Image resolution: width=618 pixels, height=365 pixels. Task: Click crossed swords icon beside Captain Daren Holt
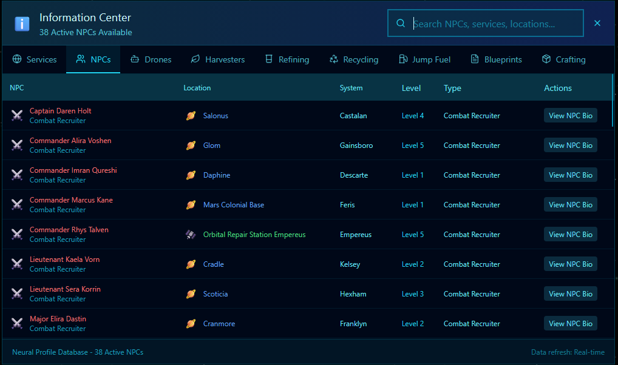pos(17,116)
